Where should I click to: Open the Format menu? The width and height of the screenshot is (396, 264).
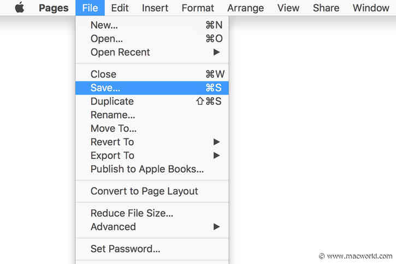coord(198,8)
